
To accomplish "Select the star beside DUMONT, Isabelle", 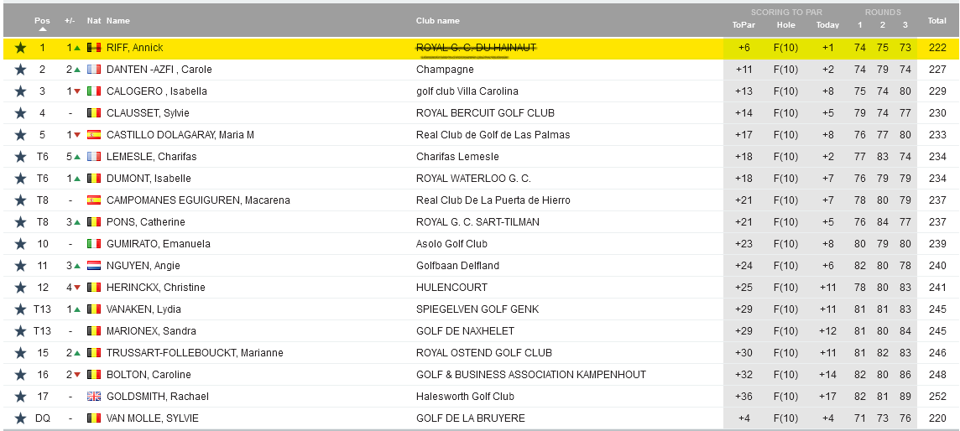I will 20,179.
